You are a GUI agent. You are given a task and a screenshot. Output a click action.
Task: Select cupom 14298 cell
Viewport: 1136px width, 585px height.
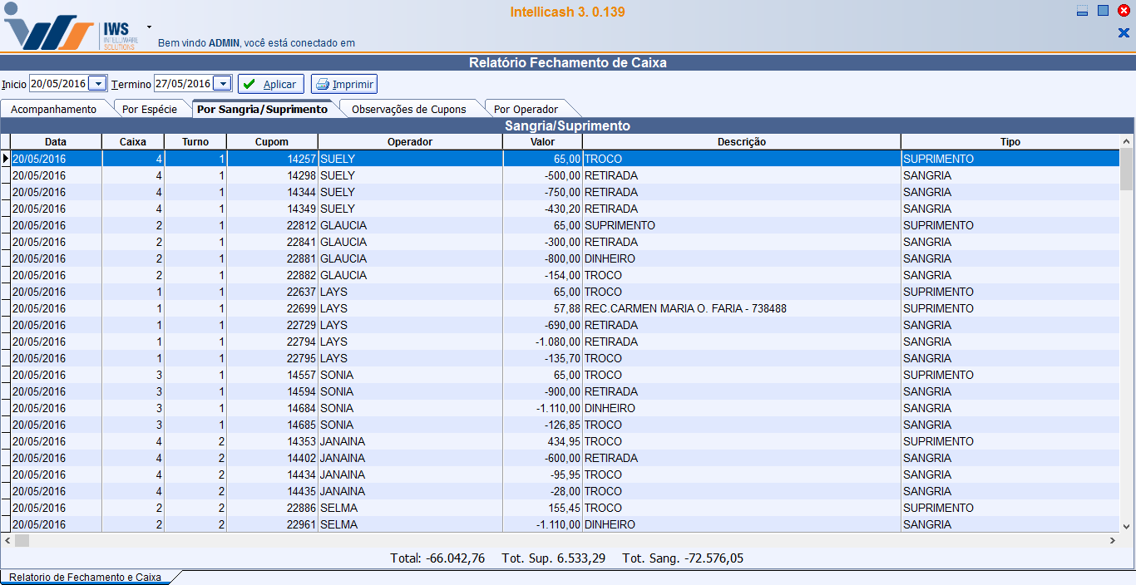point(272,175)
